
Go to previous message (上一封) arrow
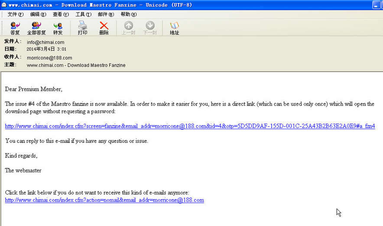(x=129, y=28)
